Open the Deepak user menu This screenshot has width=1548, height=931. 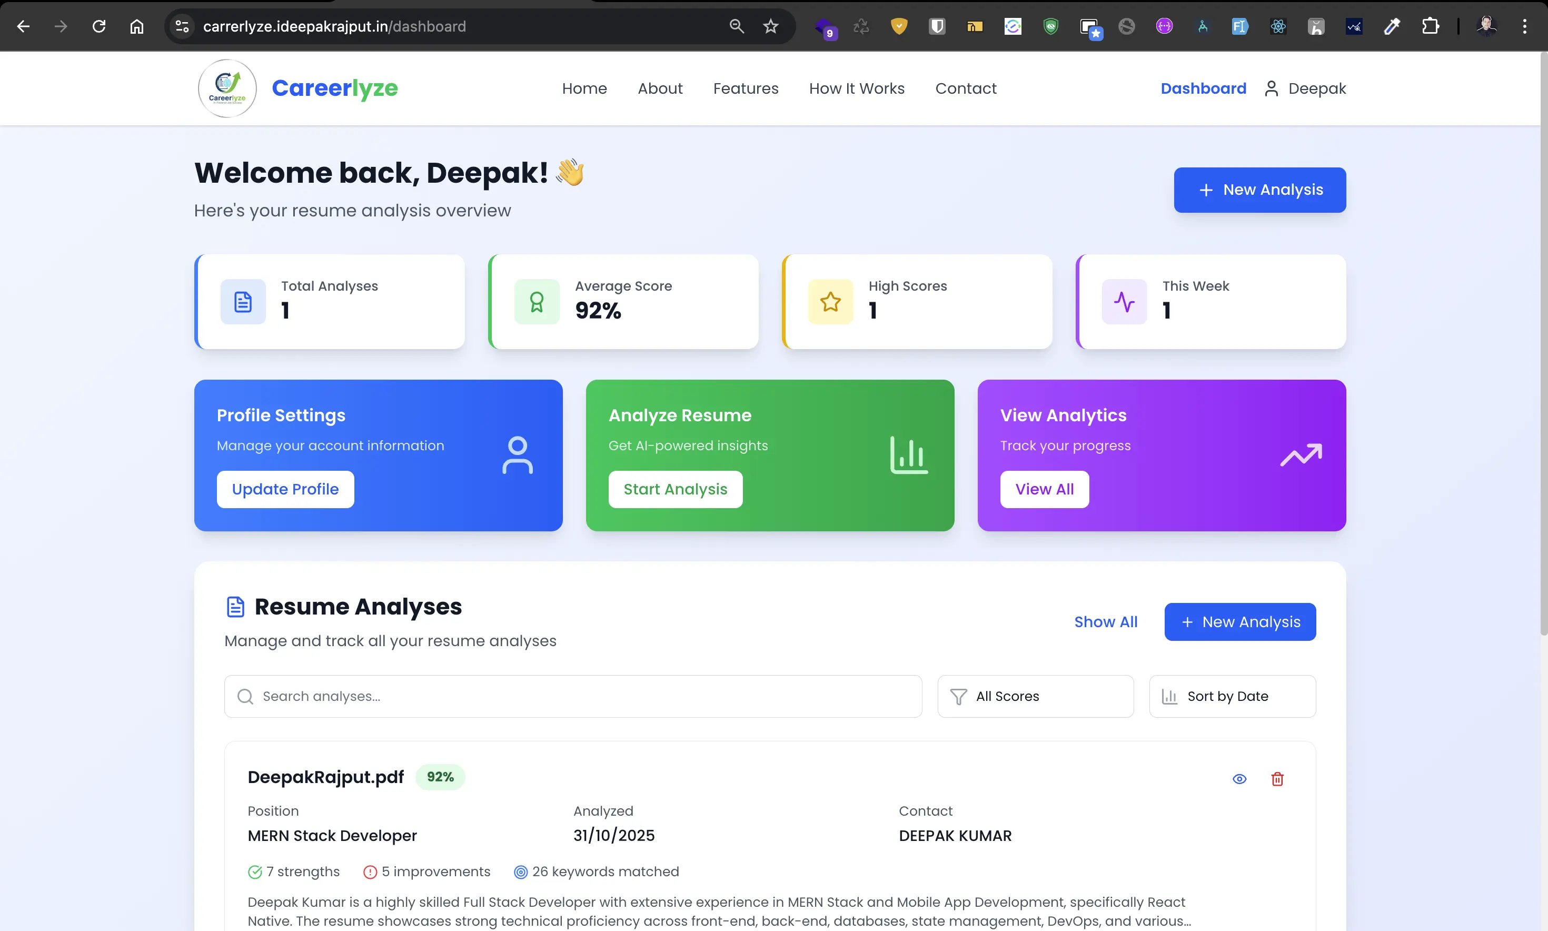(x=1305, y=88)
